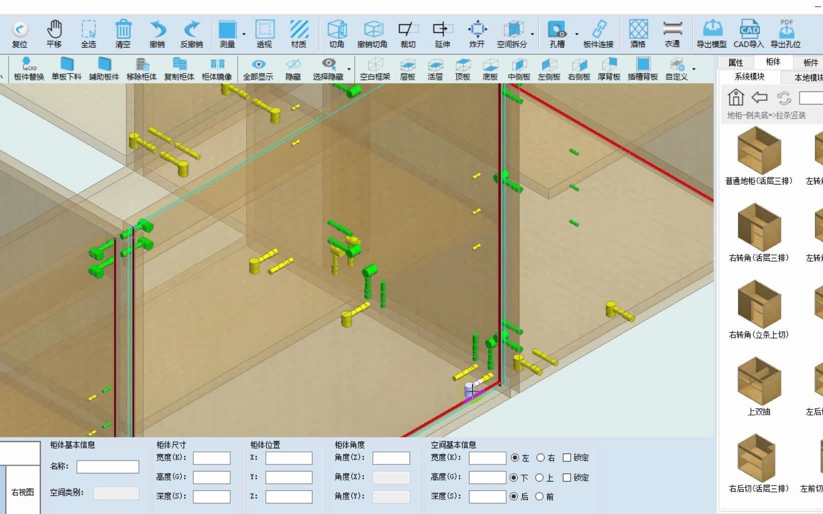Expand the 选择隐藏 dropdown arrow
The width and height of the screenshot is (823, 514).
pos(349,68)
